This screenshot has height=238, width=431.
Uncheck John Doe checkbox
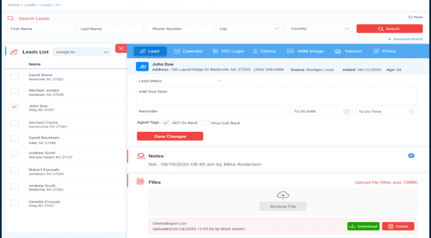point(15,107)
